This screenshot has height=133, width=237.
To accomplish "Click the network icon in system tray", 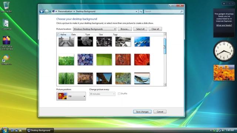I will click(x=220, y=130).
